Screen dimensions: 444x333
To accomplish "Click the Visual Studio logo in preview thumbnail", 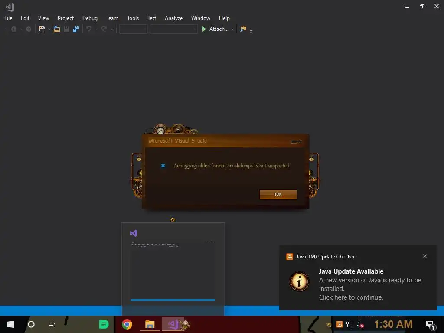I will point(134,233).
